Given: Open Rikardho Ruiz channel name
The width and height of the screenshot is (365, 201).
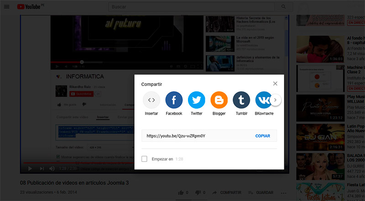Looking at the screenshot, I should coord(80,87).
